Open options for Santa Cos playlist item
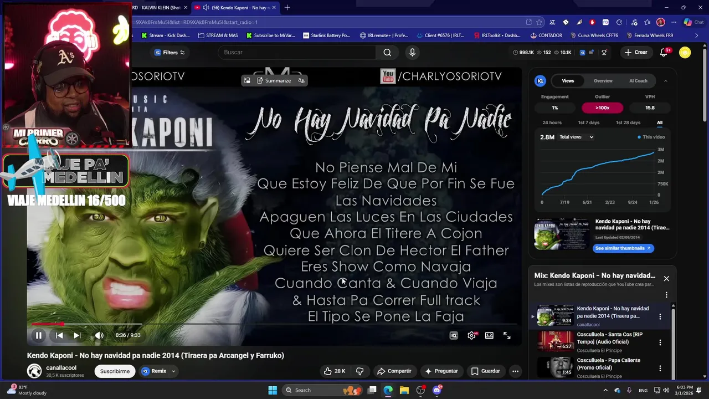 click(660, 342)
